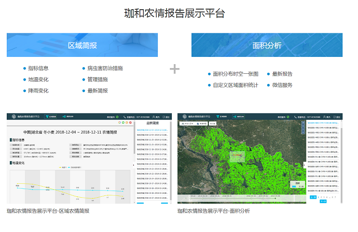This screenshot has width=358, height=232.
Task: Click the 上一页 pagination button under map list
Action: [x=313, y=197]
